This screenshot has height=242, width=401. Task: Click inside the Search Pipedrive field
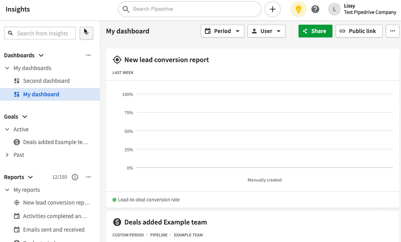pyautogui.click(x=190, y=9)
